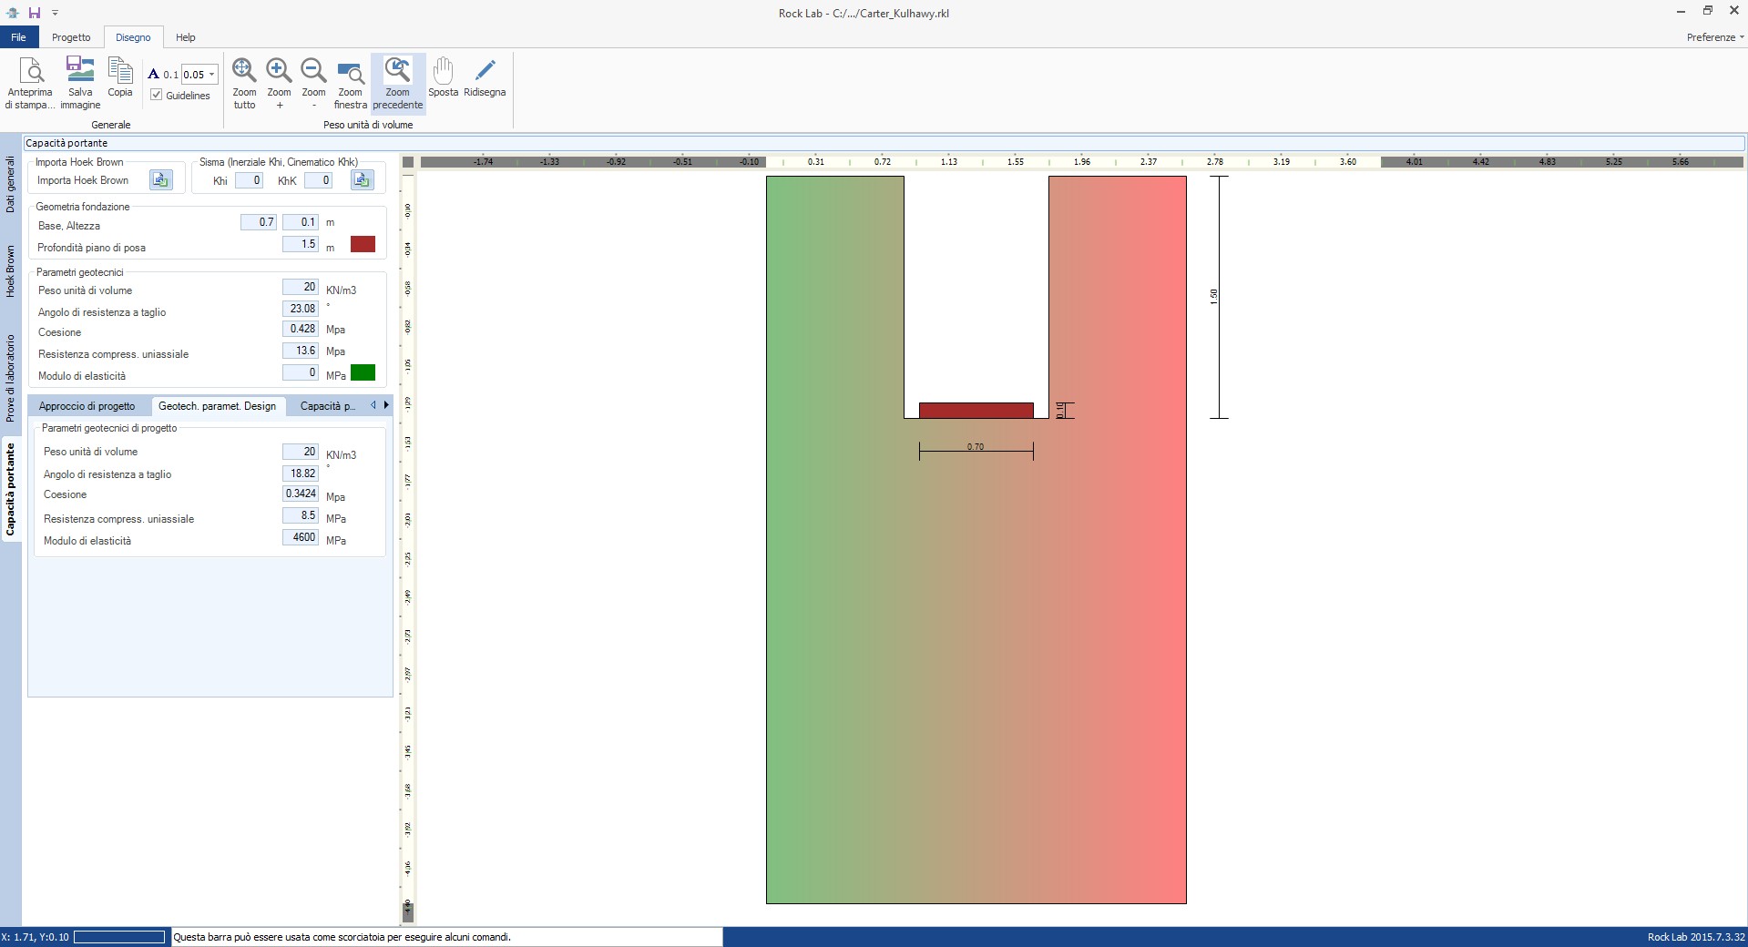Open the File menu button
The height and width of the screenshot is (947, 1748).
click(x=18, y=37)
